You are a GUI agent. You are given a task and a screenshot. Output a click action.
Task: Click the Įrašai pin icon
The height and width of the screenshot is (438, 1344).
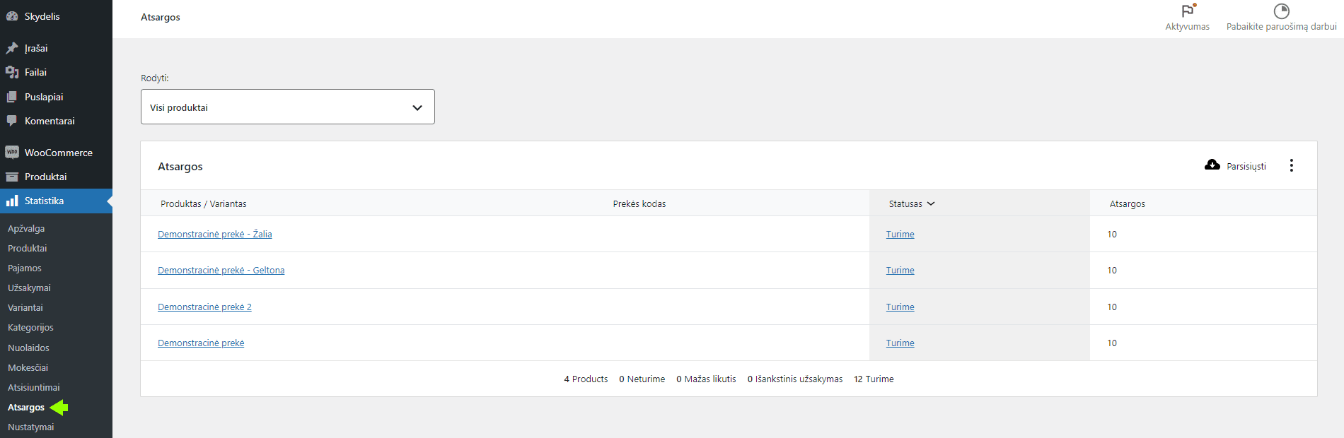(12, 48)
